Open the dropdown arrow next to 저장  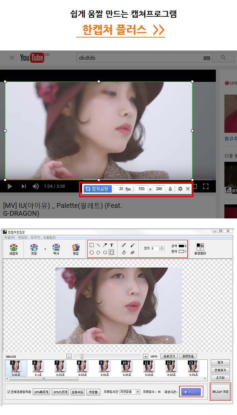[x=45, y=249]
